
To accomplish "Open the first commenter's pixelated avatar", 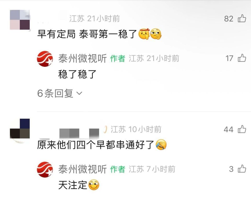I will tap(20, 20).
